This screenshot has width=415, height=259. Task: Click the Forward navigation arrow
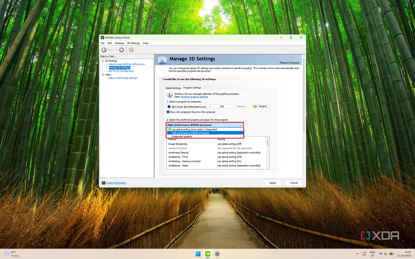click(121, 50)
